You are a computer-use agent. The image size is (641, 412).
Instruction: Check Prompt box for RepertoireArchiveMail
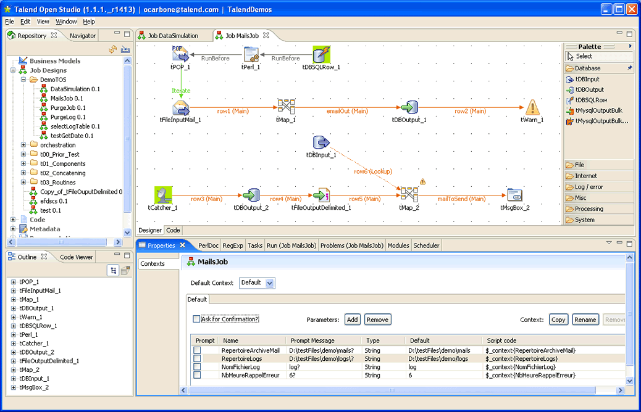198,350
